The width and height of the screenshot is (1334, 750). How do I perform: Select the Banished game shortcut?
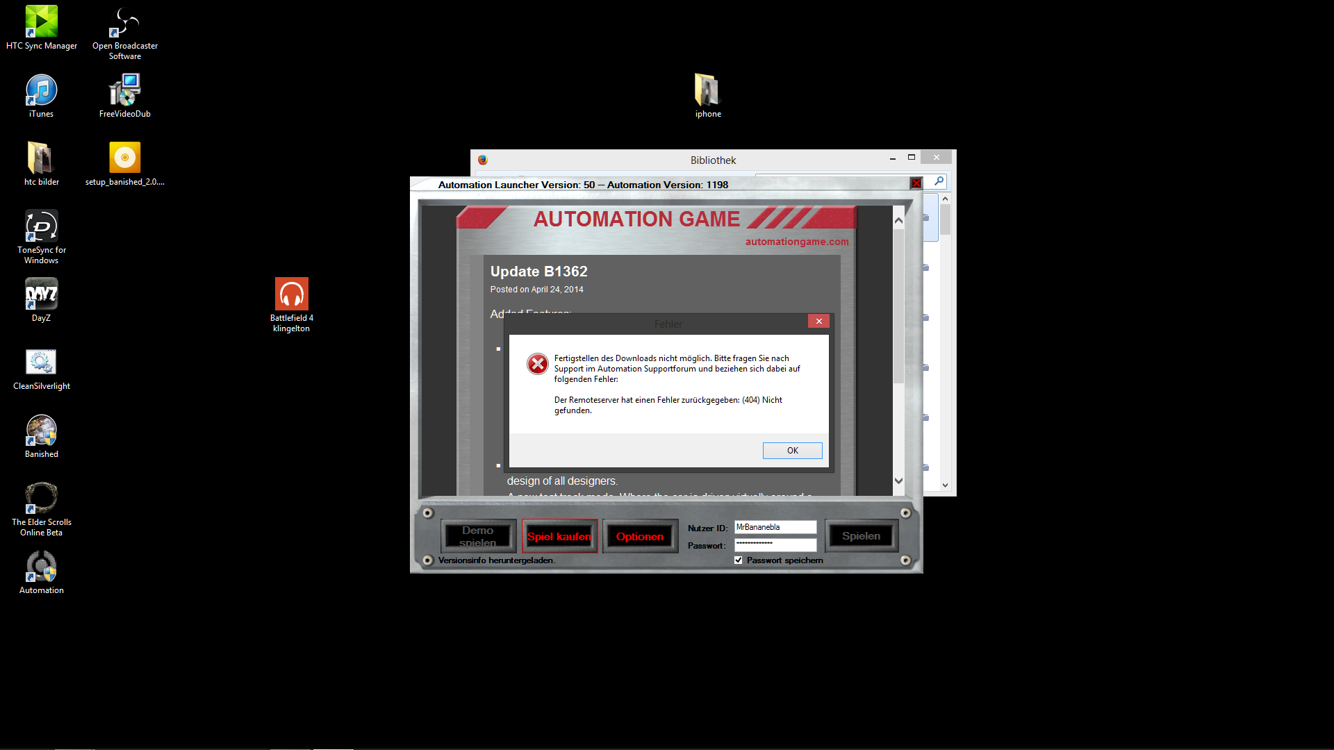pyautogui.click(x=42, y=436)
